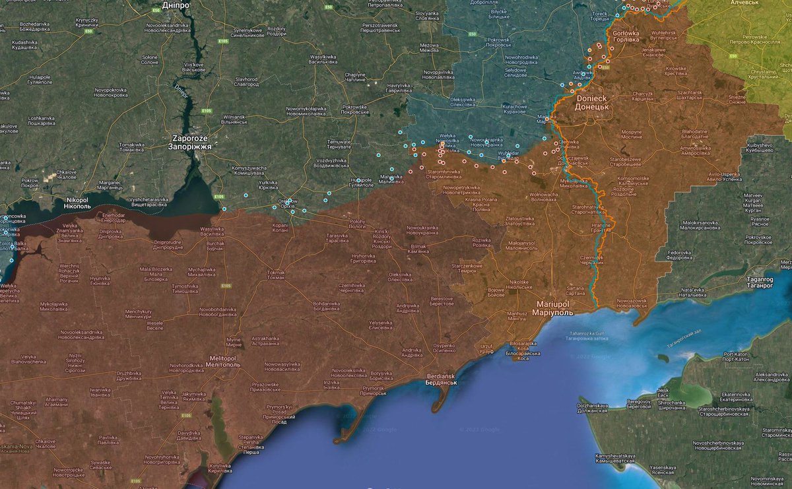Select the Bohdaniwka Богданівка label
The height and width of the screenshot is (489, 792).
tap(327, 306)
